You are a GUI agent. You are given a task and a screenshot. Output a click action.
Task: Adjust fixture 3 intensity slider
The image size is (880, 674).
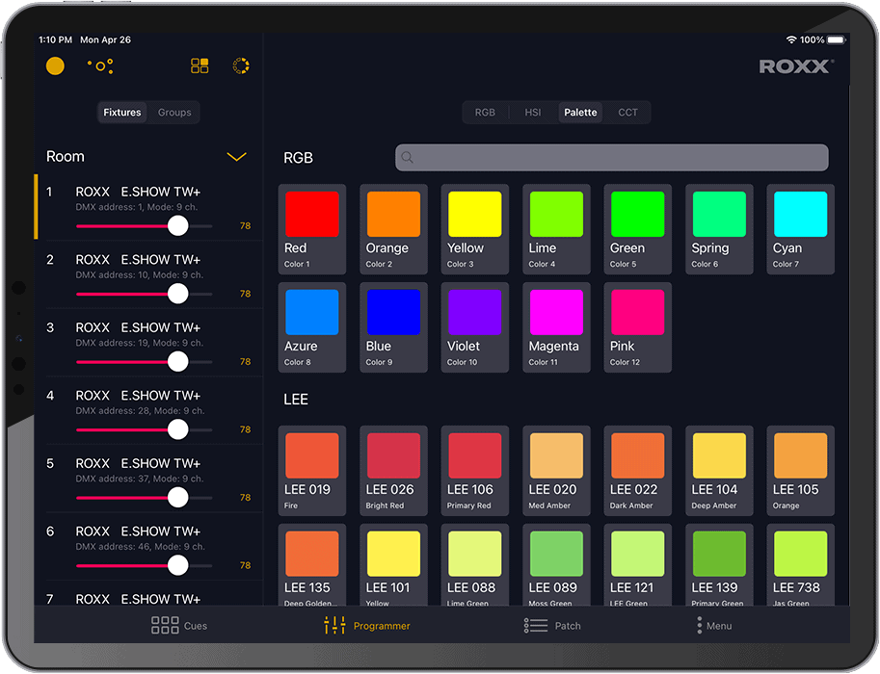click(178, 362)
